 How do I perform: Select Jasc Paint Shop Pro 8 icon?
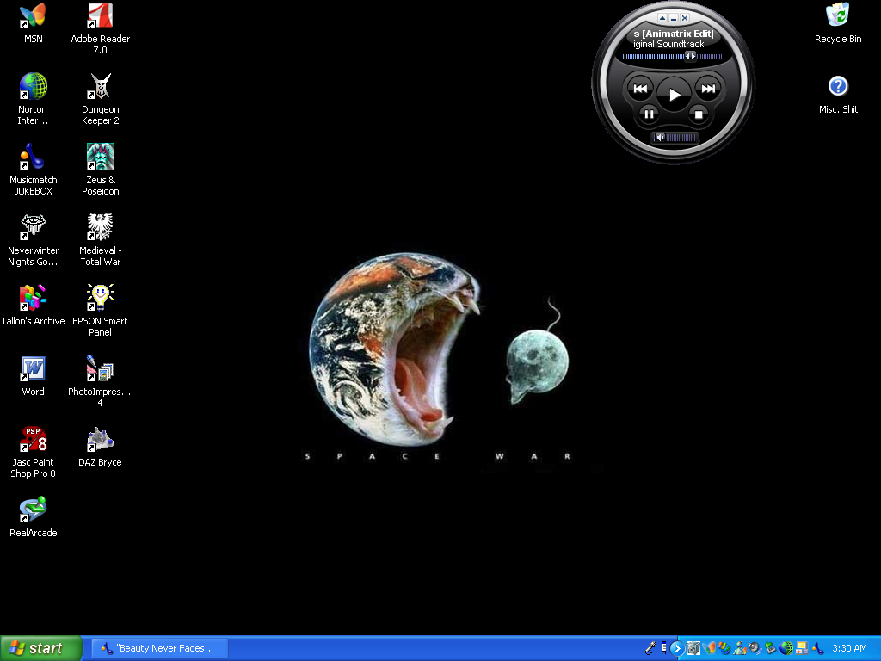point(34,452)
